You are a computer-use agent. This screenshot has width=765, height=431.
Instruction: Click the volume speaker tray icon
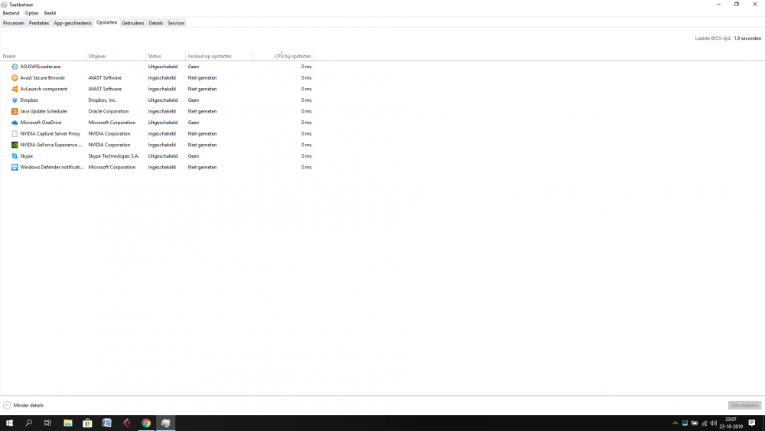pyautogui.click(x=713, y=423)
